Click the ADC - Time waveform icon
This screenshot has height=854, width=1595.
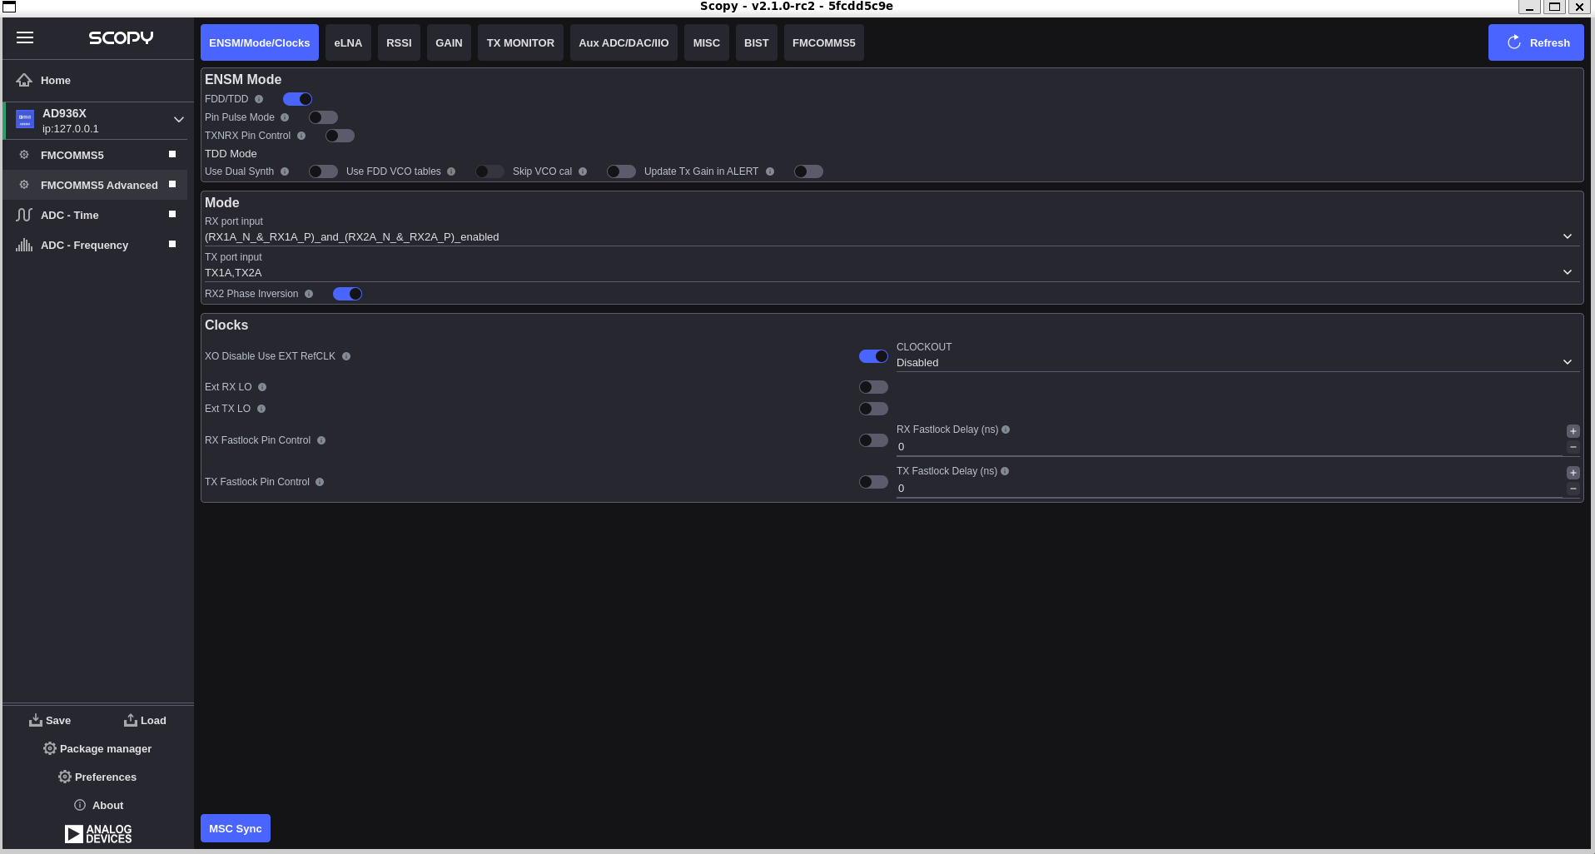tap(24, 215)
